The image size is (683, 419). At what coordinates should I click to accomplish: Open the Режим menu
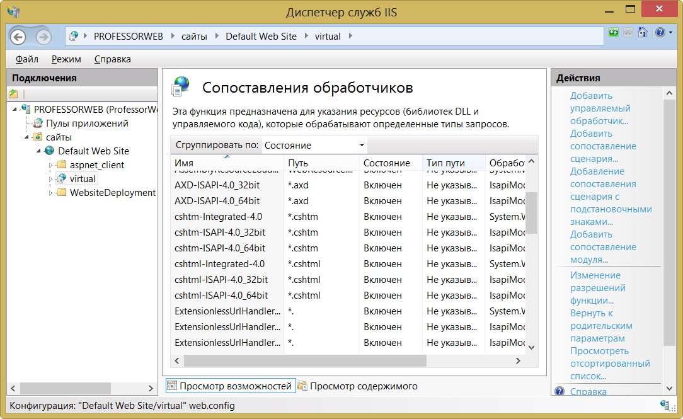pyautogui.click(x=66, y=59)
